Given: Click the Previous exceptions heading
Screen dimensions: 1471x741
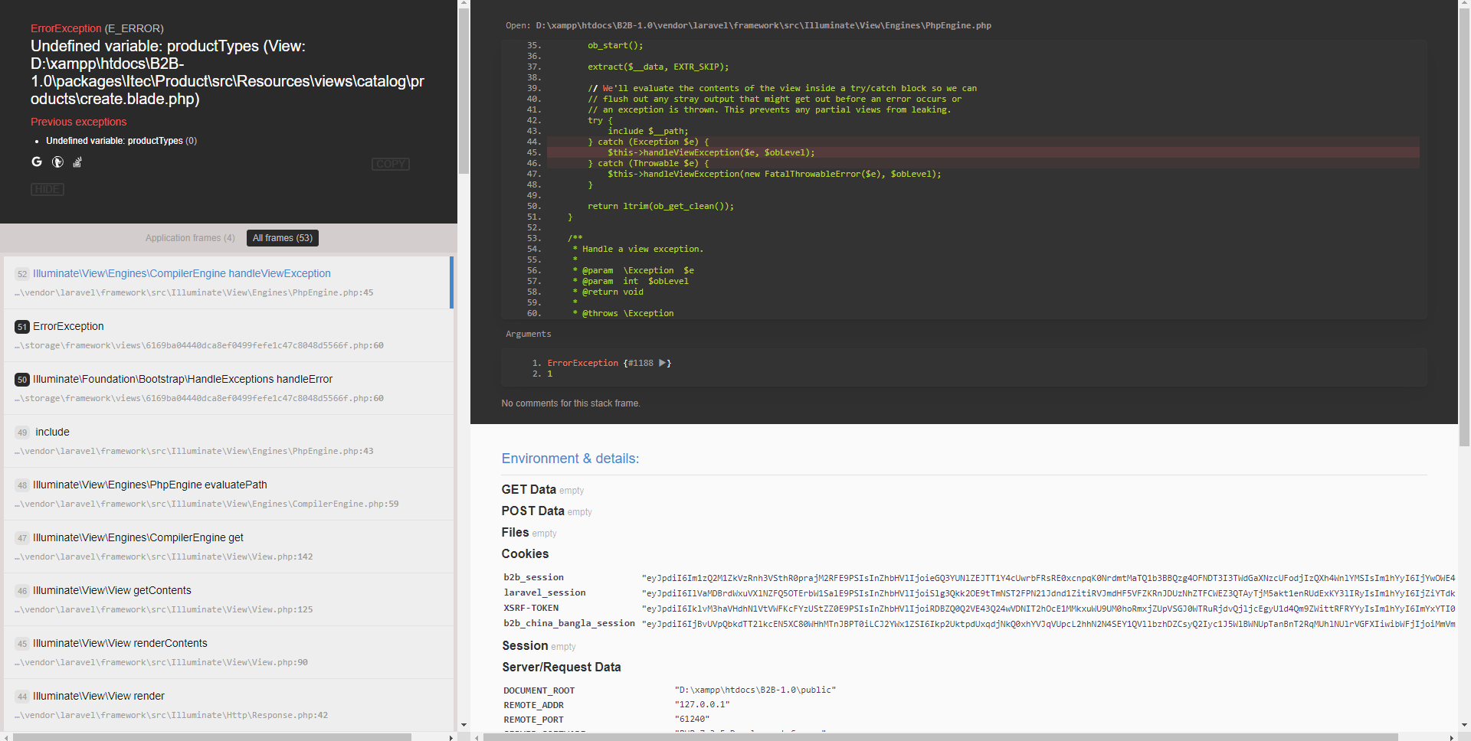Looking at the screenshot, I should (78, 122).
